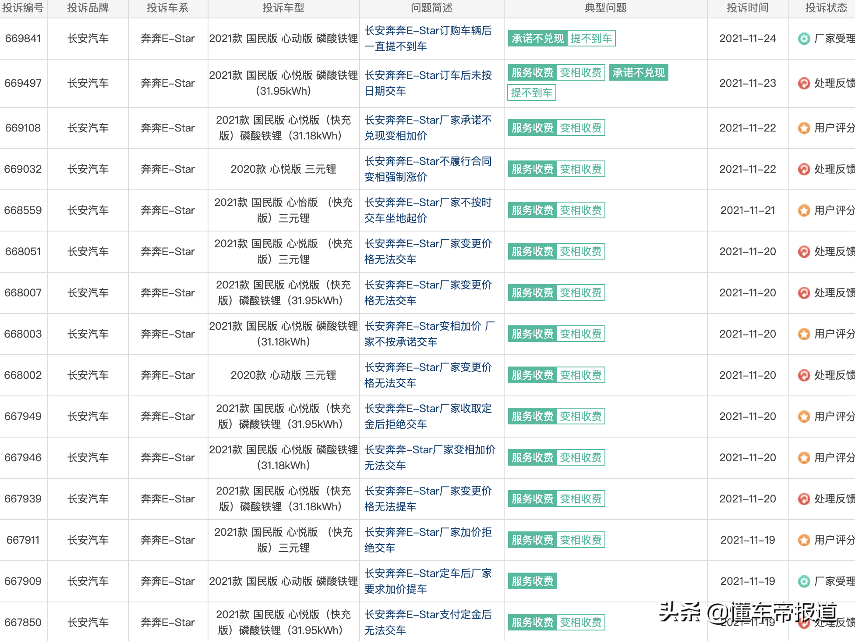Click the orange rating icon in row 667949
This screenshot has width=855, height=641.
(804, 417)
